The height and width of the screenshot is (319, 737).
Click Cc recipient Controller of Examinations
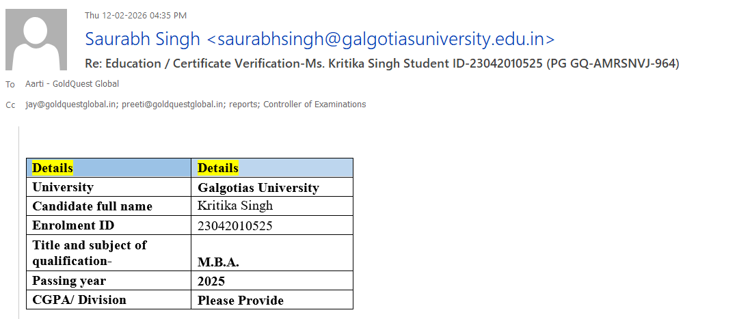coord(314,105)
